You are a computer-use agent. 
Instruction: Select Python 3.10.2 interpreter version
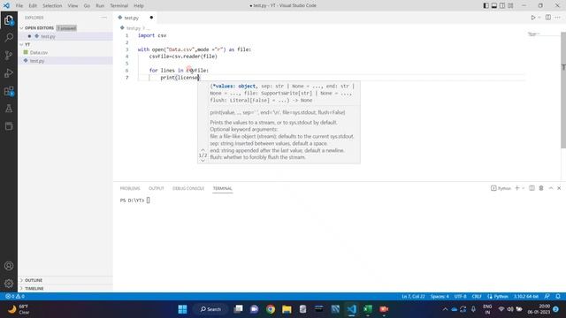click(x=526, y=297)
